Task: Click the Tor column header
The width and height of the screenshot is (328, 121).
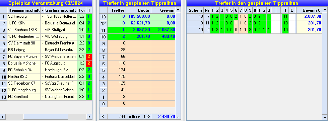Action: [x=82, y=10]
